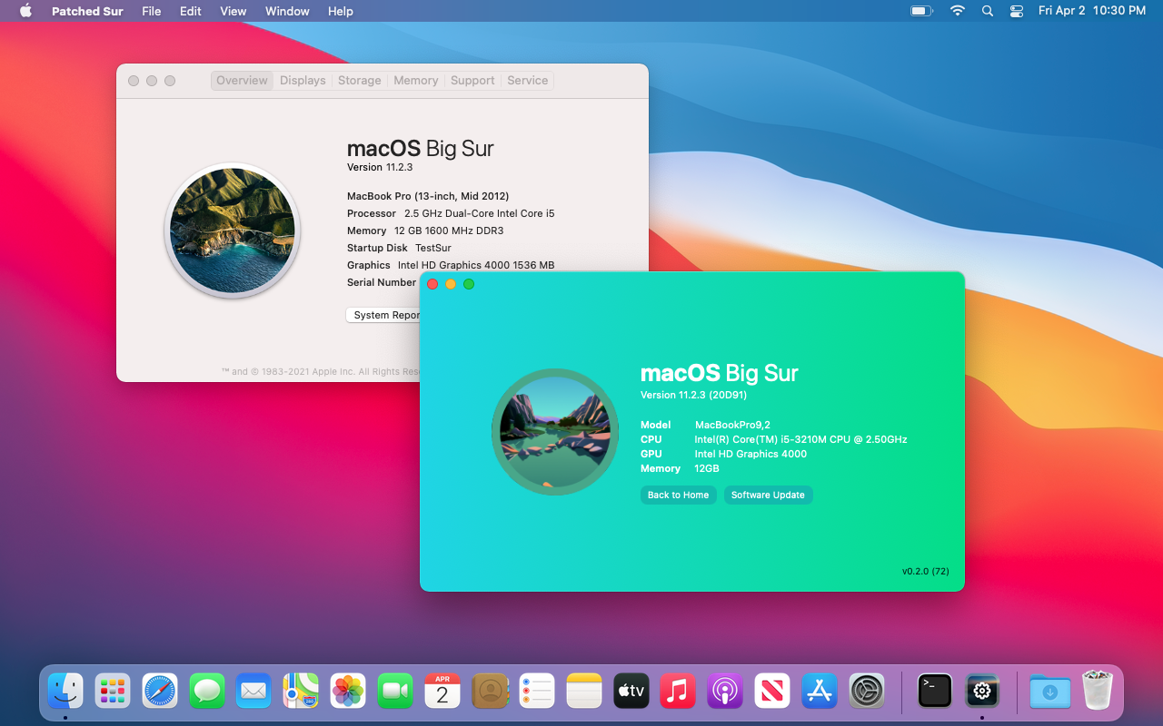Click the i5-3210M CPU value text
Screen dimensions: 1163x726
click(x=800, y=439)
